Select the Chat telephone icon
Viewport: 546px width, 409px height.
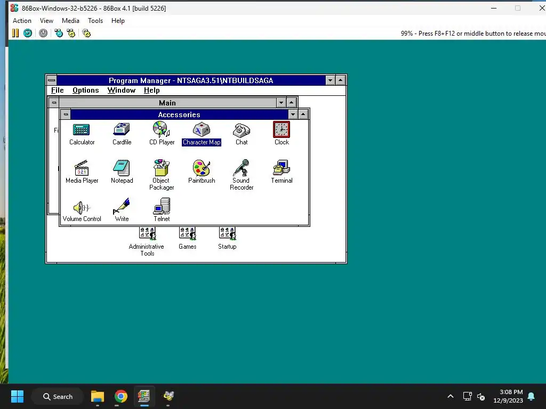(x=242, y=130)
